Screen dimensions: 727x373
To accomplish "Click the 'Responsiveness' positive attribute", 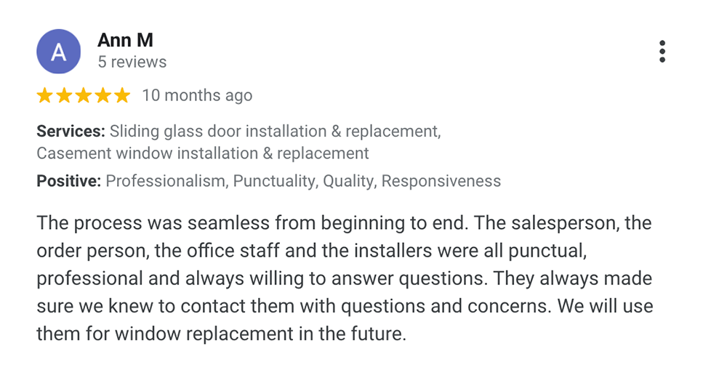I will (441, 181).
